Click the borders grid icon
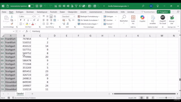The height and width of the screenshot is (102, 181). [21, 24]
